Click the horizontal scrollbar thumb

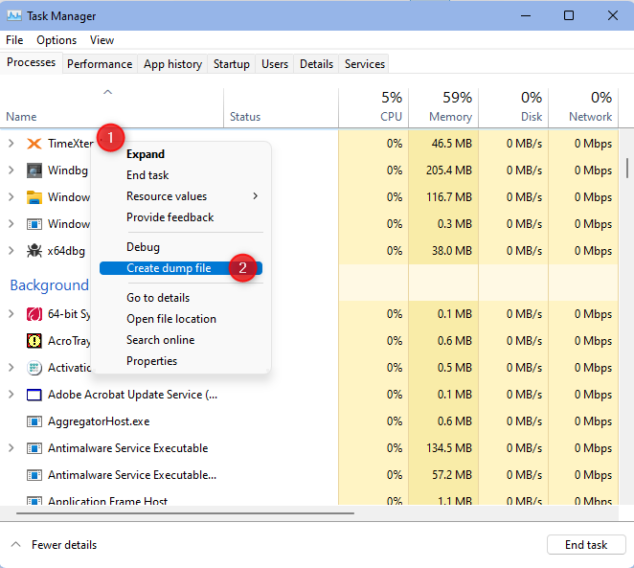pyautogui.click(x=185, y=513)
